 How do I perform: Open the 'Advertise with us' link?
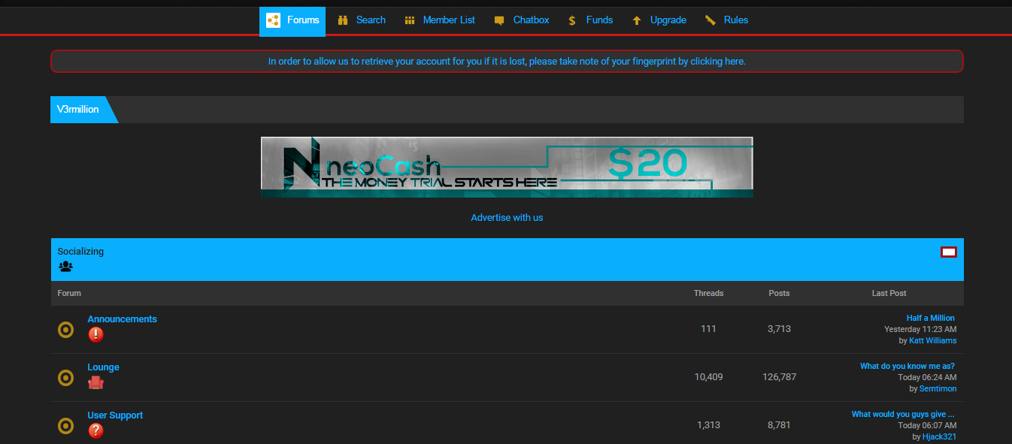507,217
